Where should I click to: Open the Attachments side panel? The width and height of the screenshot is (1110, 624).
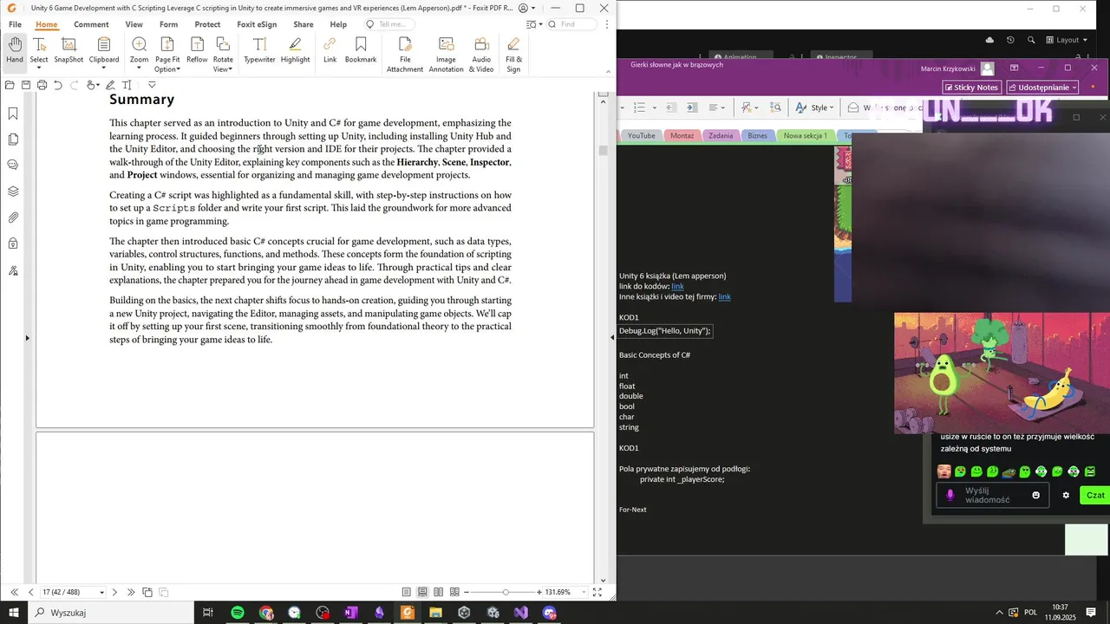[x=13, y=218]
